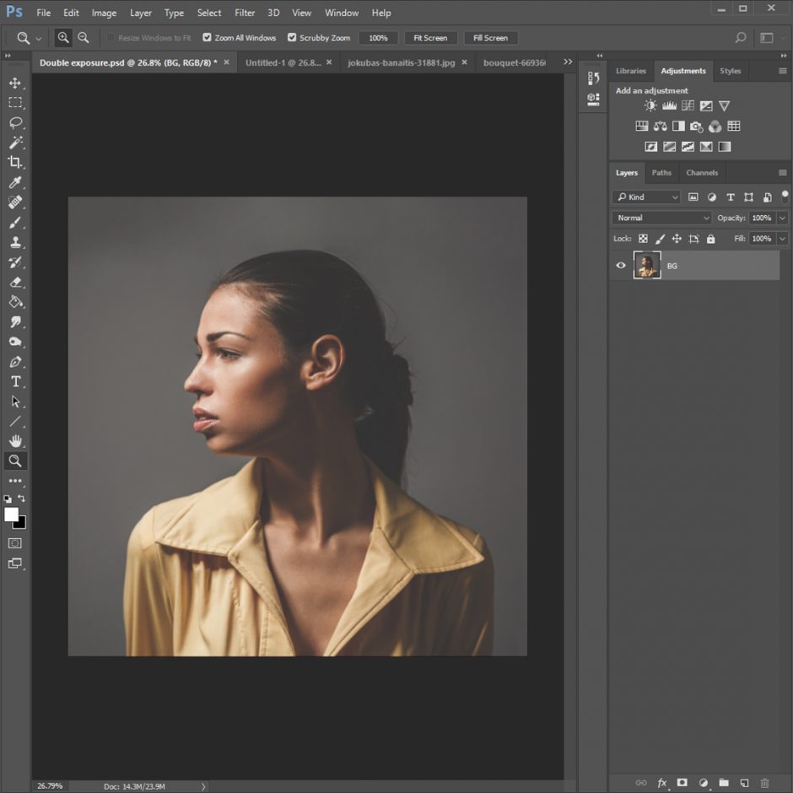
Task: Add a Curves adjustment layer
Action: (688, 105)
